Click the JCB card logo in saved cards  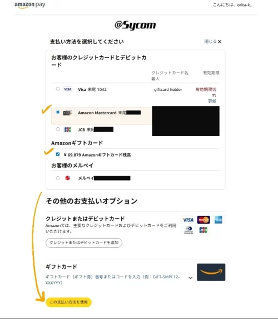tap(67, 129)
